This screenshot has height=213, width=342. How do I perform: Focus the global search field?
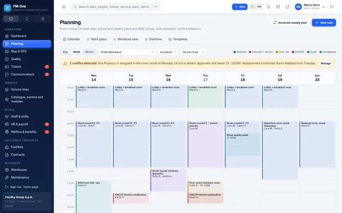[x=115, y=7]
